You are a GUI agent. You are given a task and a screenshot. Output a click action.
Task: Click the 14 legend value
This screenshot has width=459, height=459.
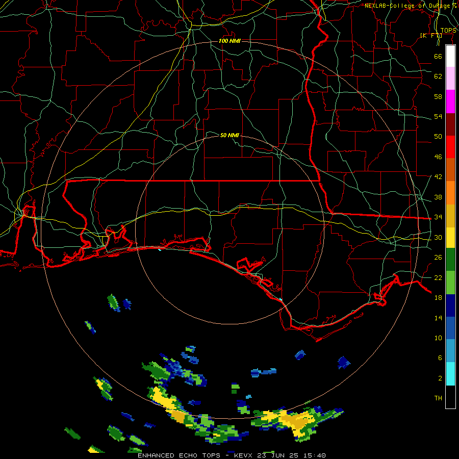pyautogui.click(x=438, y=318)
